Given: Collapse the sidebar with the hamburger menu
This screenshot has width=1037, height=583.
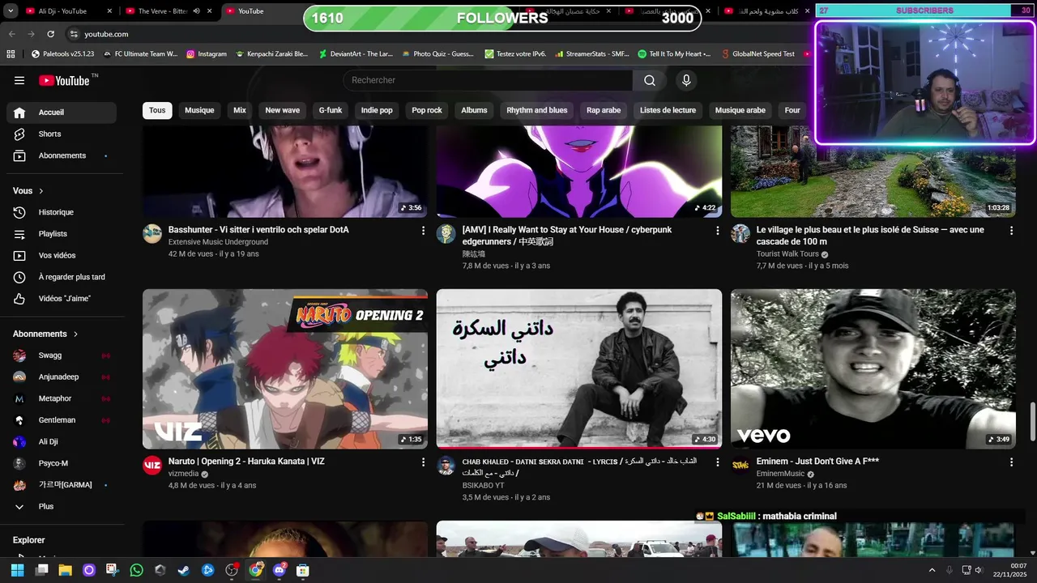Looking at the screenshot, I should coord(19,80).
